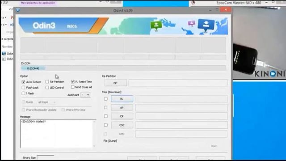Viewport: 286px width, 161px height.
Task: Click phone video in EpocCam Viewer
Action: 259,43
